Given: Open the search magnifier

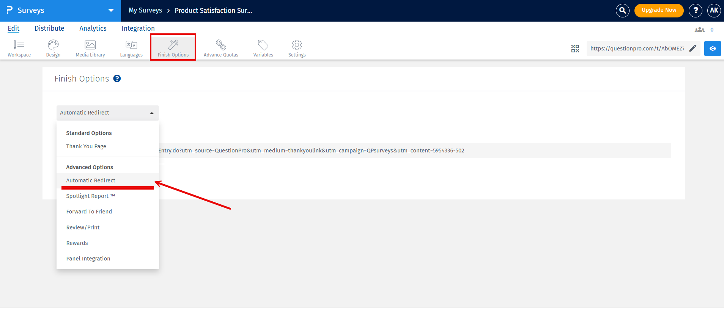Looking at the screenshot, I should point(623,11).
